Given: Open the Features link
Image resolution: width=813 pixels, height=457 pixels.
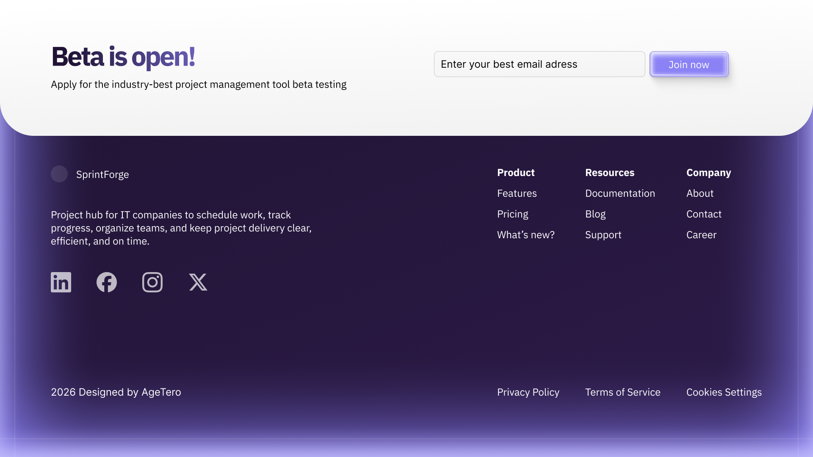Looking at the screenshot, I should [x=517, y=193].
